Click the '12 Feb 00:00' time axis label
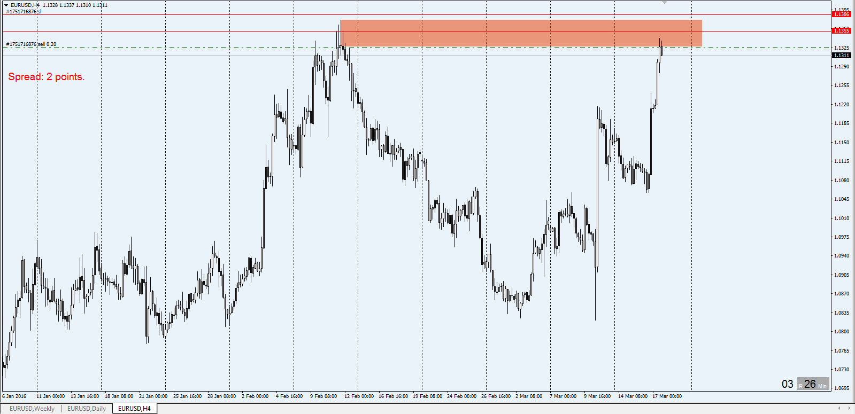This screenshot has height=414, width=855. pos(359,396)
